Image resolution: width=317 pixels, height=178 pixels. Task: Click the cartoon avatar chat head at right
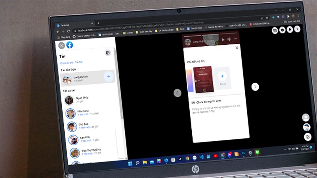[x=307, y=127]
